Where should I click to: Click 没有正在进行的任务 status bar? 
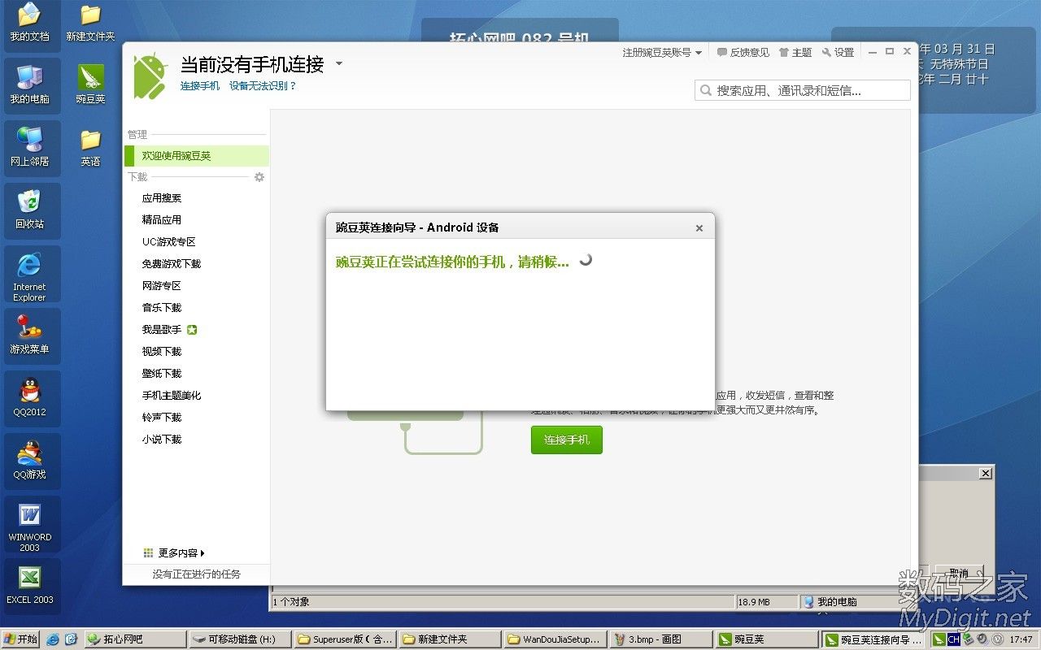pyautogui.click(x=197, y=574)
